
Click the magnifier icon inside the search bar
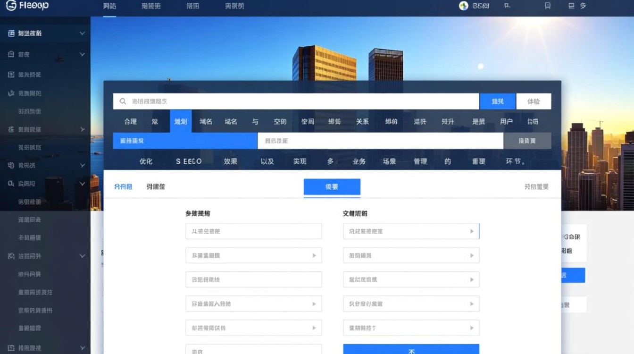[123, 101]
